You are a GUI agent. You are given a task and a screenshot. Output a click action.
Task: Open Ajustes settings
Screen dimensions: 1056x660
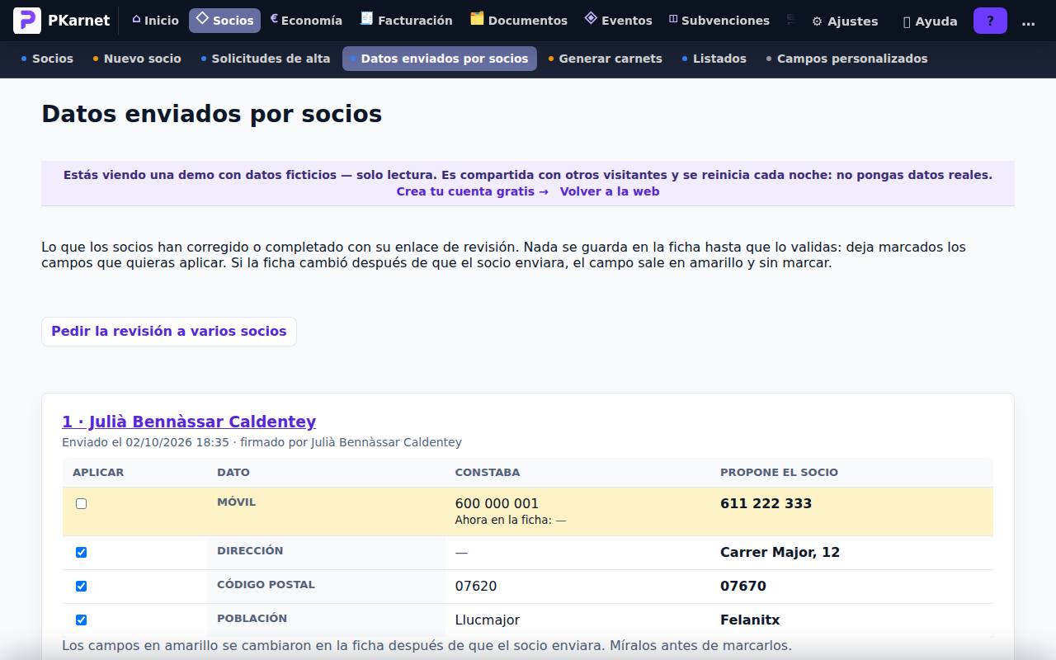coord(845,21)
